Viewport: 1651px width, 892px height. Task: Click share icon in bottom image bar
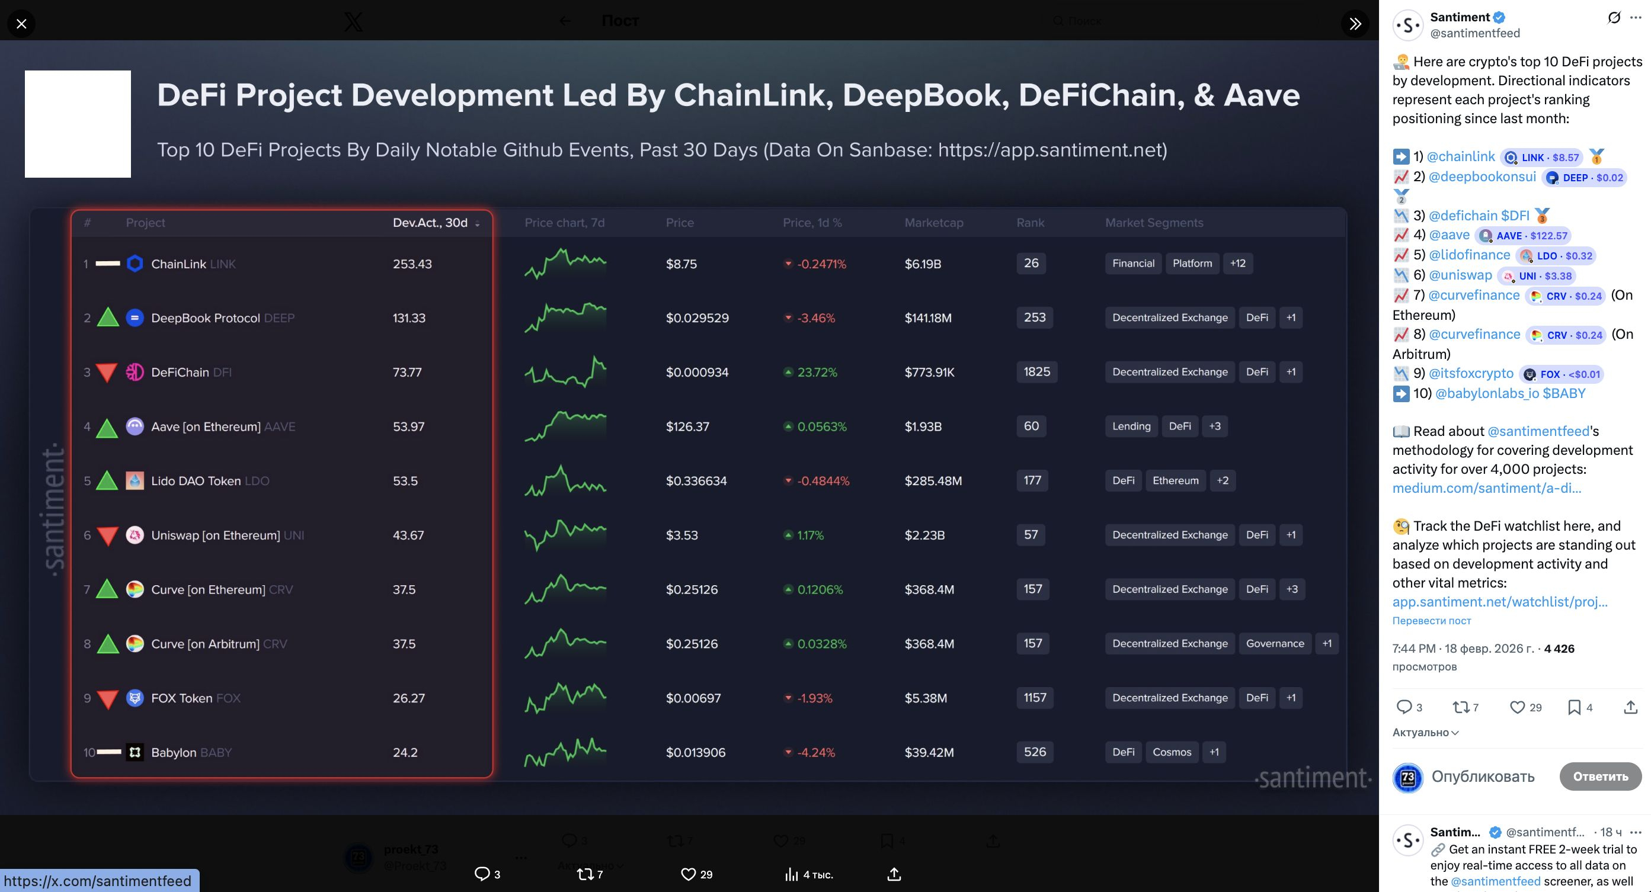click(x=894, y=874)
